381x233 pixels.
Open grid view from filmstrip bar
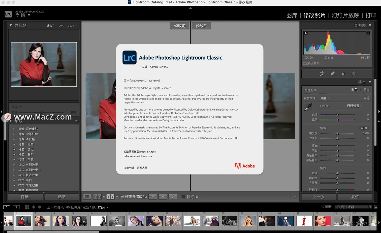point(27,207)
